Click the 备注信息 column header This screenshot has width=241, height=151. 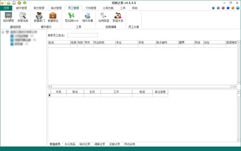(x=160, y=92)
